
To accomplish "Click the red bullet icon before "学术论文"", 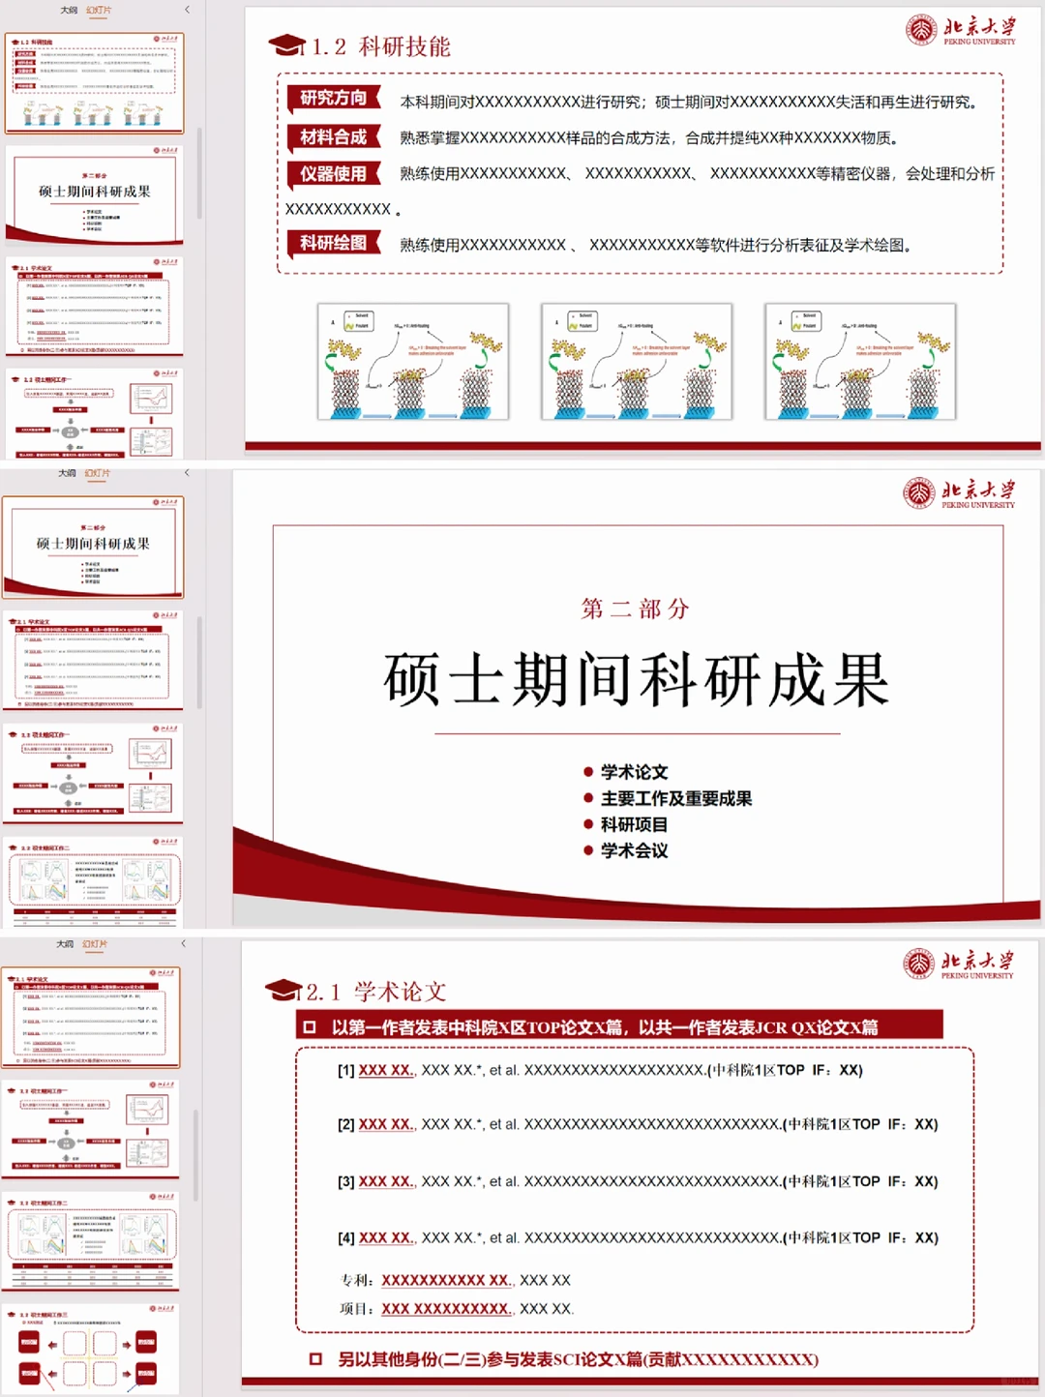I will coord(587,771).
